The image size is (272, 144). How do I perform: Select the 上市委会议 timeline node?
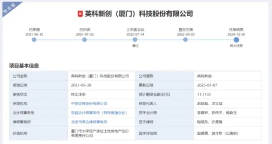[x=135, y=40]
